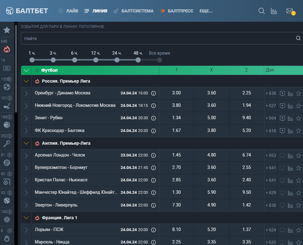Open the ЛИНИЯ section
The height and width of the screenshot is (245, 303).
96,11
